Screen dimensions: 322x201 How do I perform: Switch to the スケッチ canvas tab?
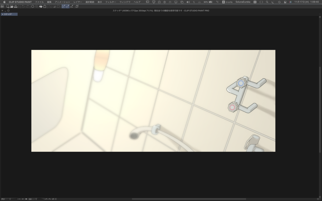tap(9, 14)
